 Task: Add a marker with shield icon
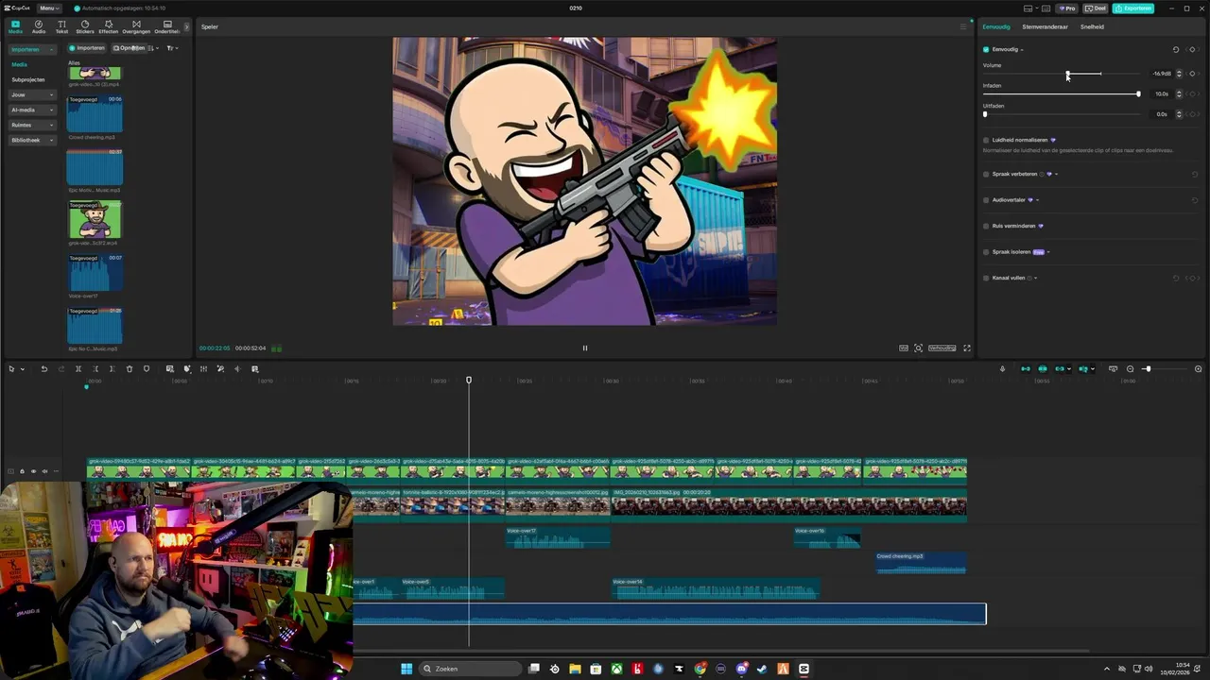147,368
